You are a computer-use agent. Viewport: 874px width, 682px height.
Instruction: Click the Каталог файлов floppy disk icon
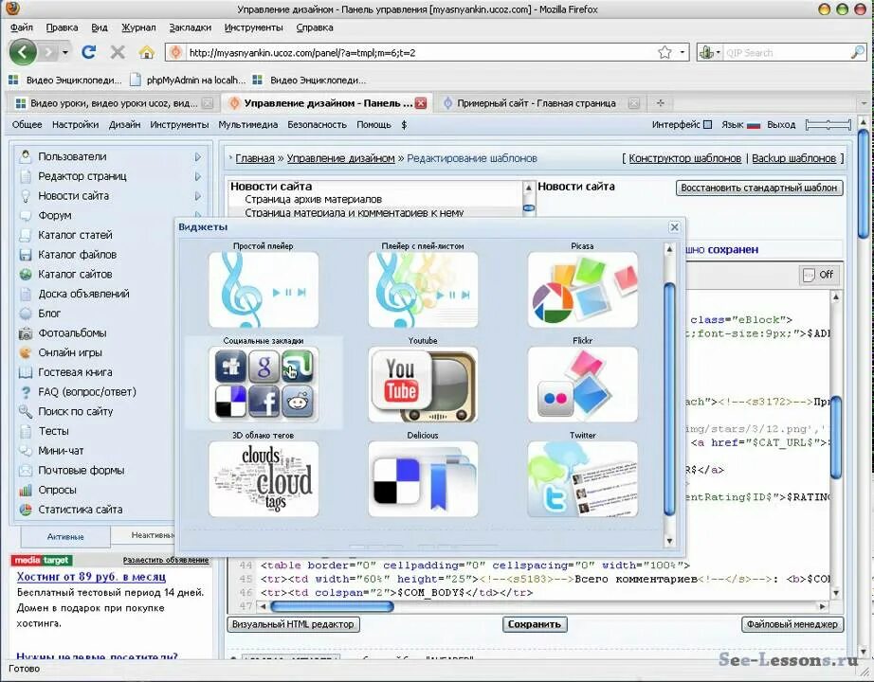pos(25,255)
